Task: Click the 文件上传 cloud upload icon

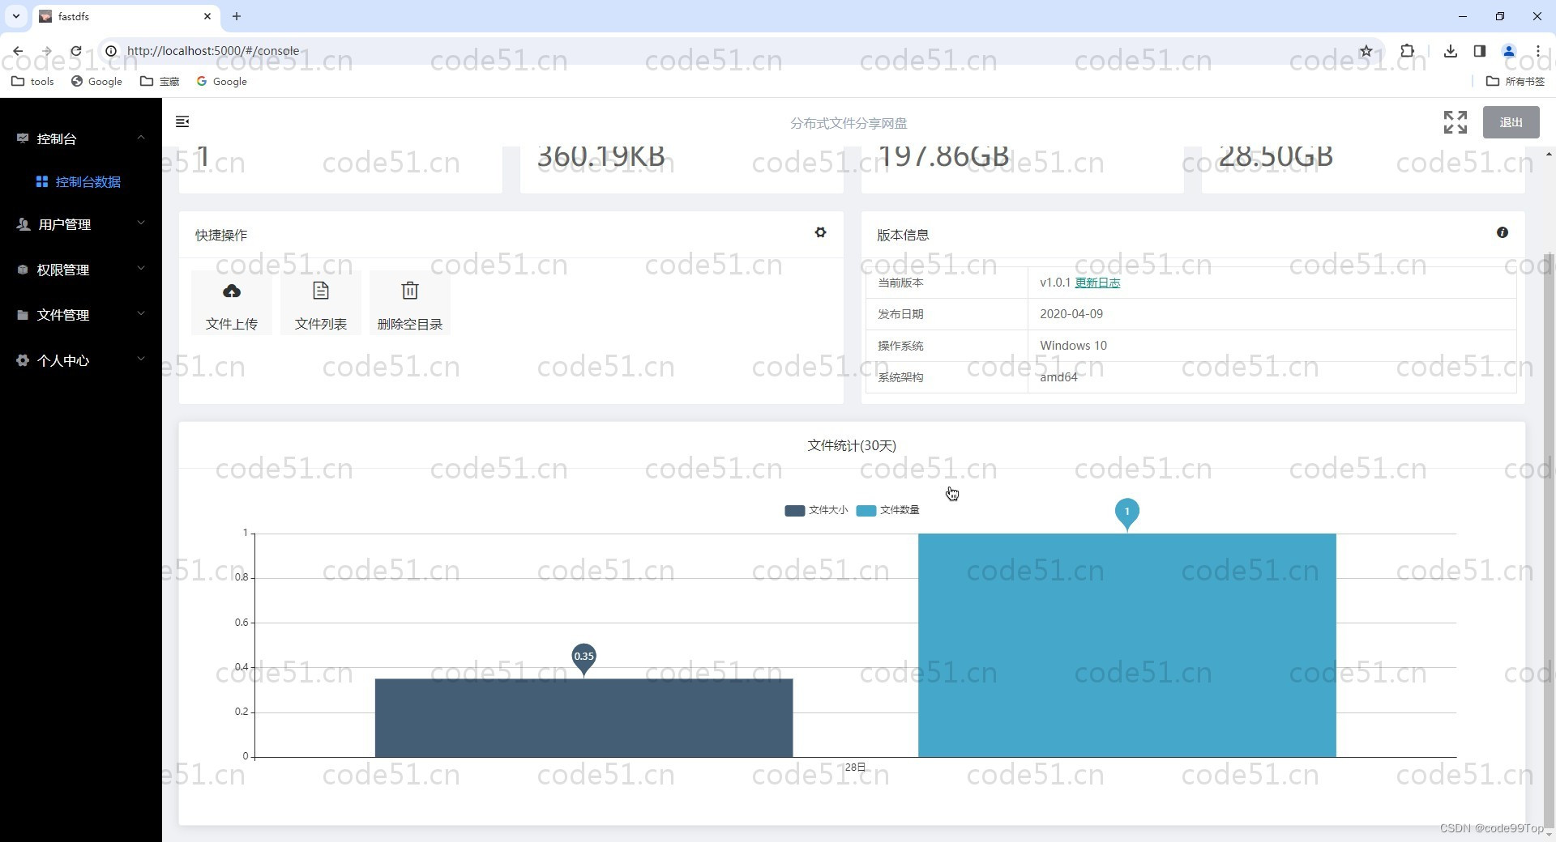Action: [232, 291]
